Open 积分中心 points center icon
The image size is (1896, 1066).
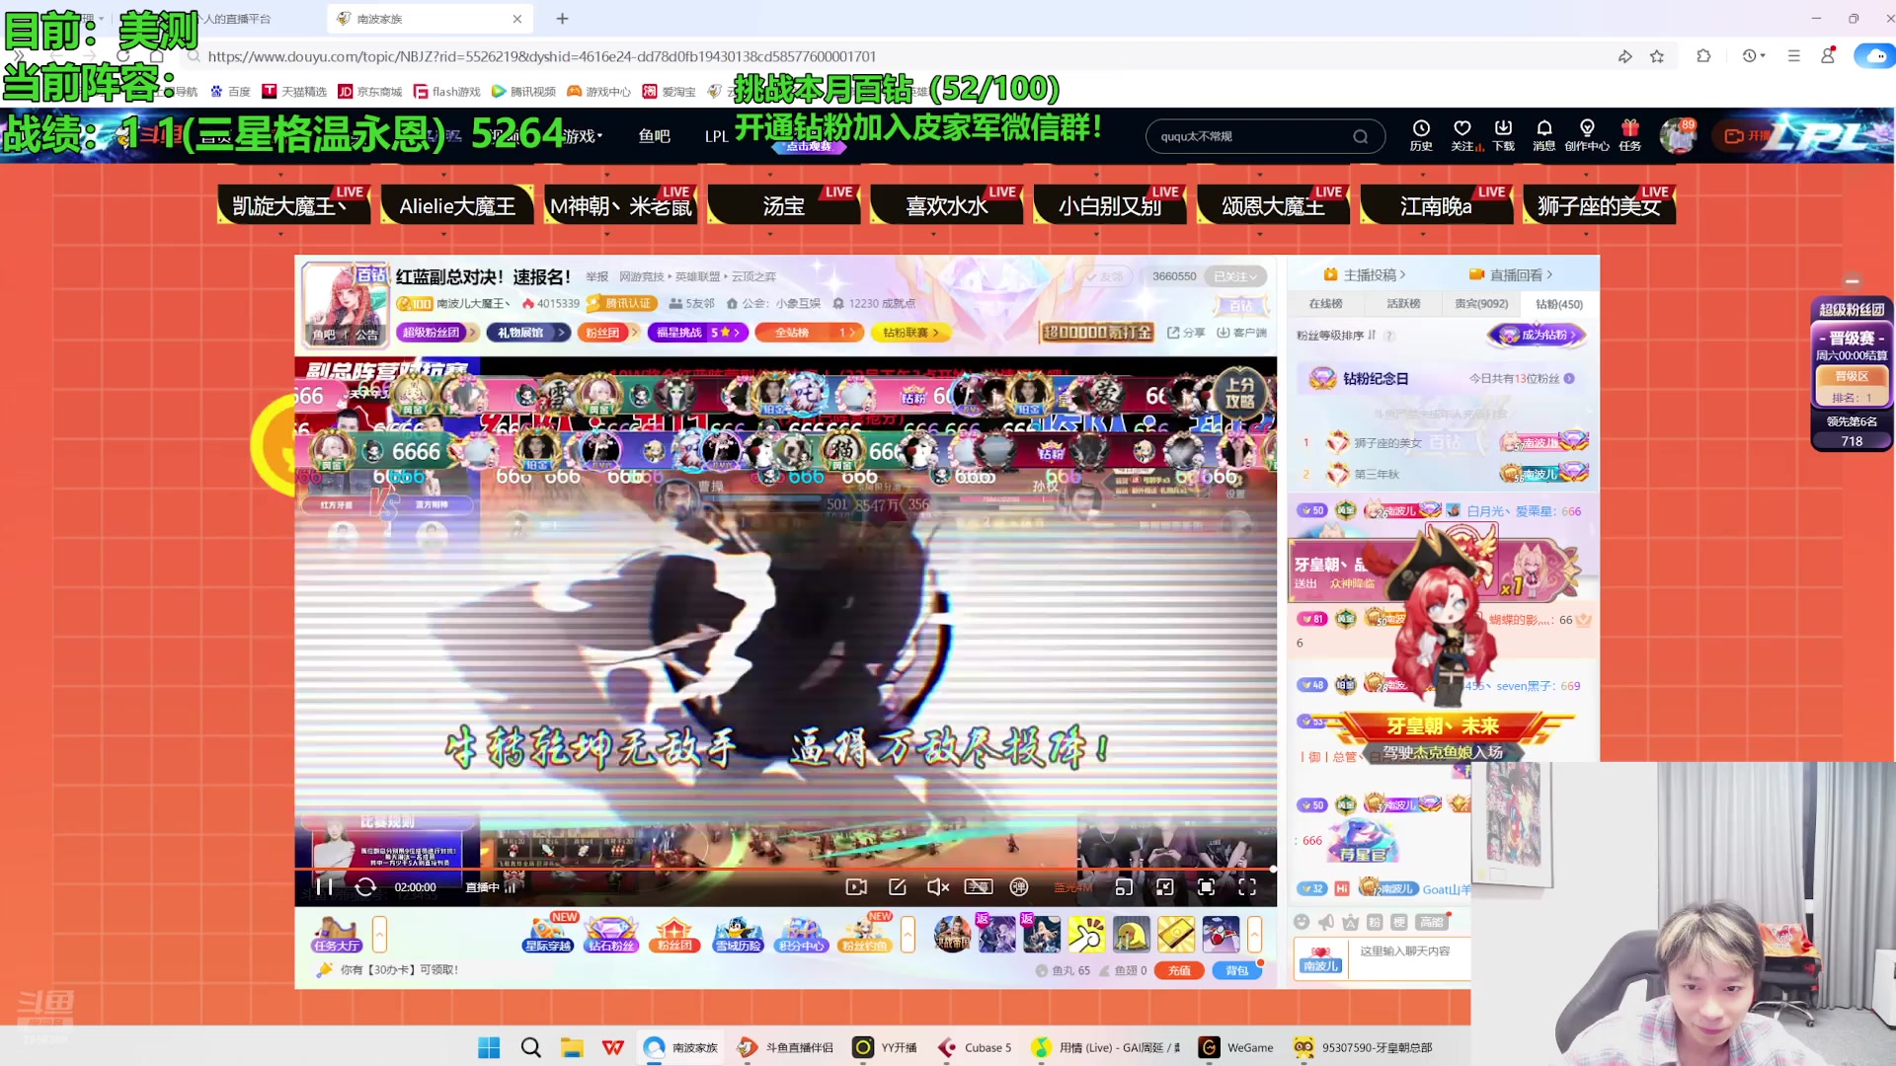click(x=801, y=934)
